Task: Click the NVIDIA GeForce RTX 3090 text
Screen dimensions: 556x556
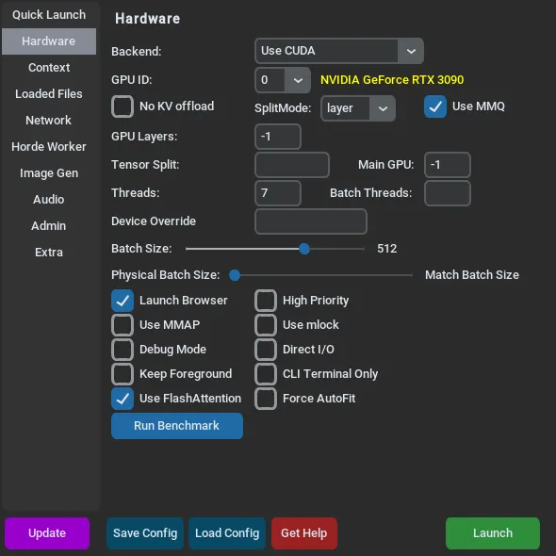Action: [392, 80]
